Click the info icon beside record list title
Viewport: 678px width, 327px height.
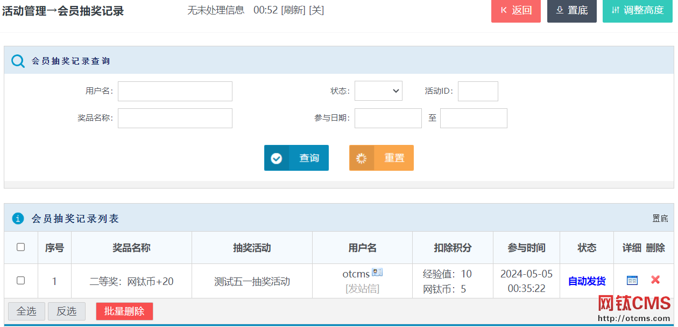click(x=18, y=218)
